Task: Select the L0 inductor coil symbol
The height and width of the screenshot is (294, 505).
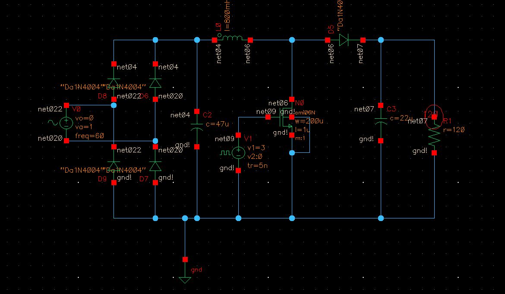Action: (232, 38)
